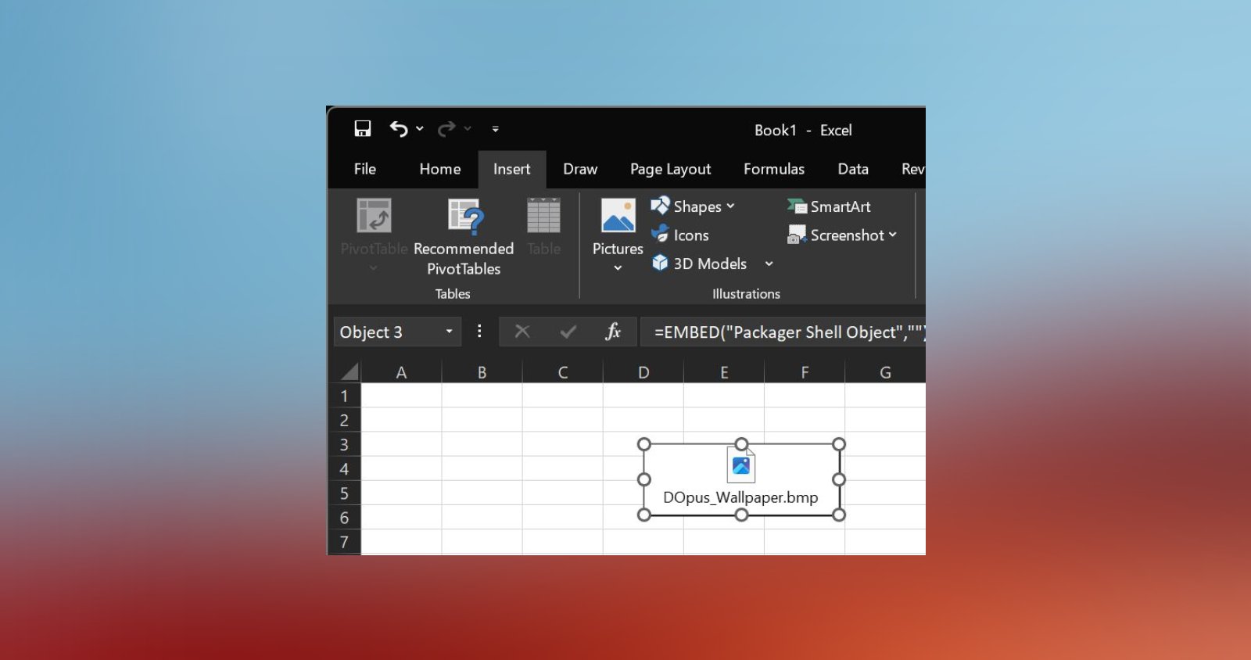The image size is (1251, 660).
Task: Expand the 3D Models dropdown arrow
Action: pyautogui.click(x=769, y=264)
